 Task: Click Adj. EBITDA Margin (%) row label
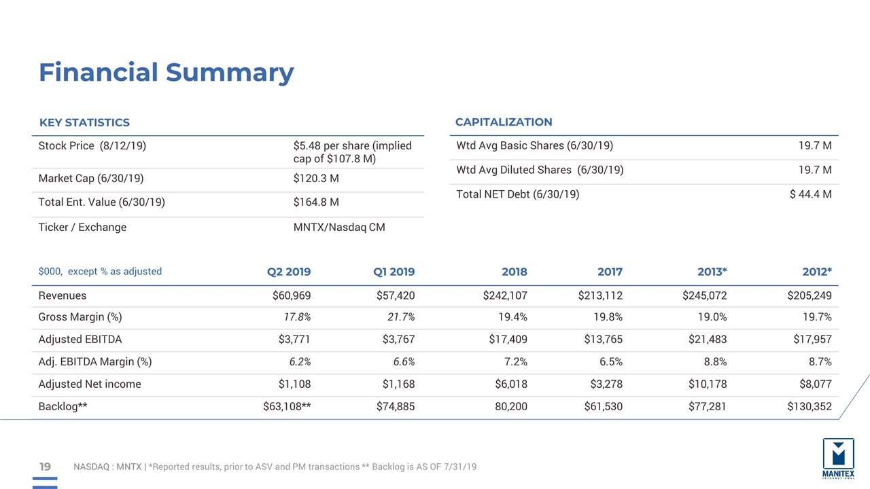pos(95,362)
